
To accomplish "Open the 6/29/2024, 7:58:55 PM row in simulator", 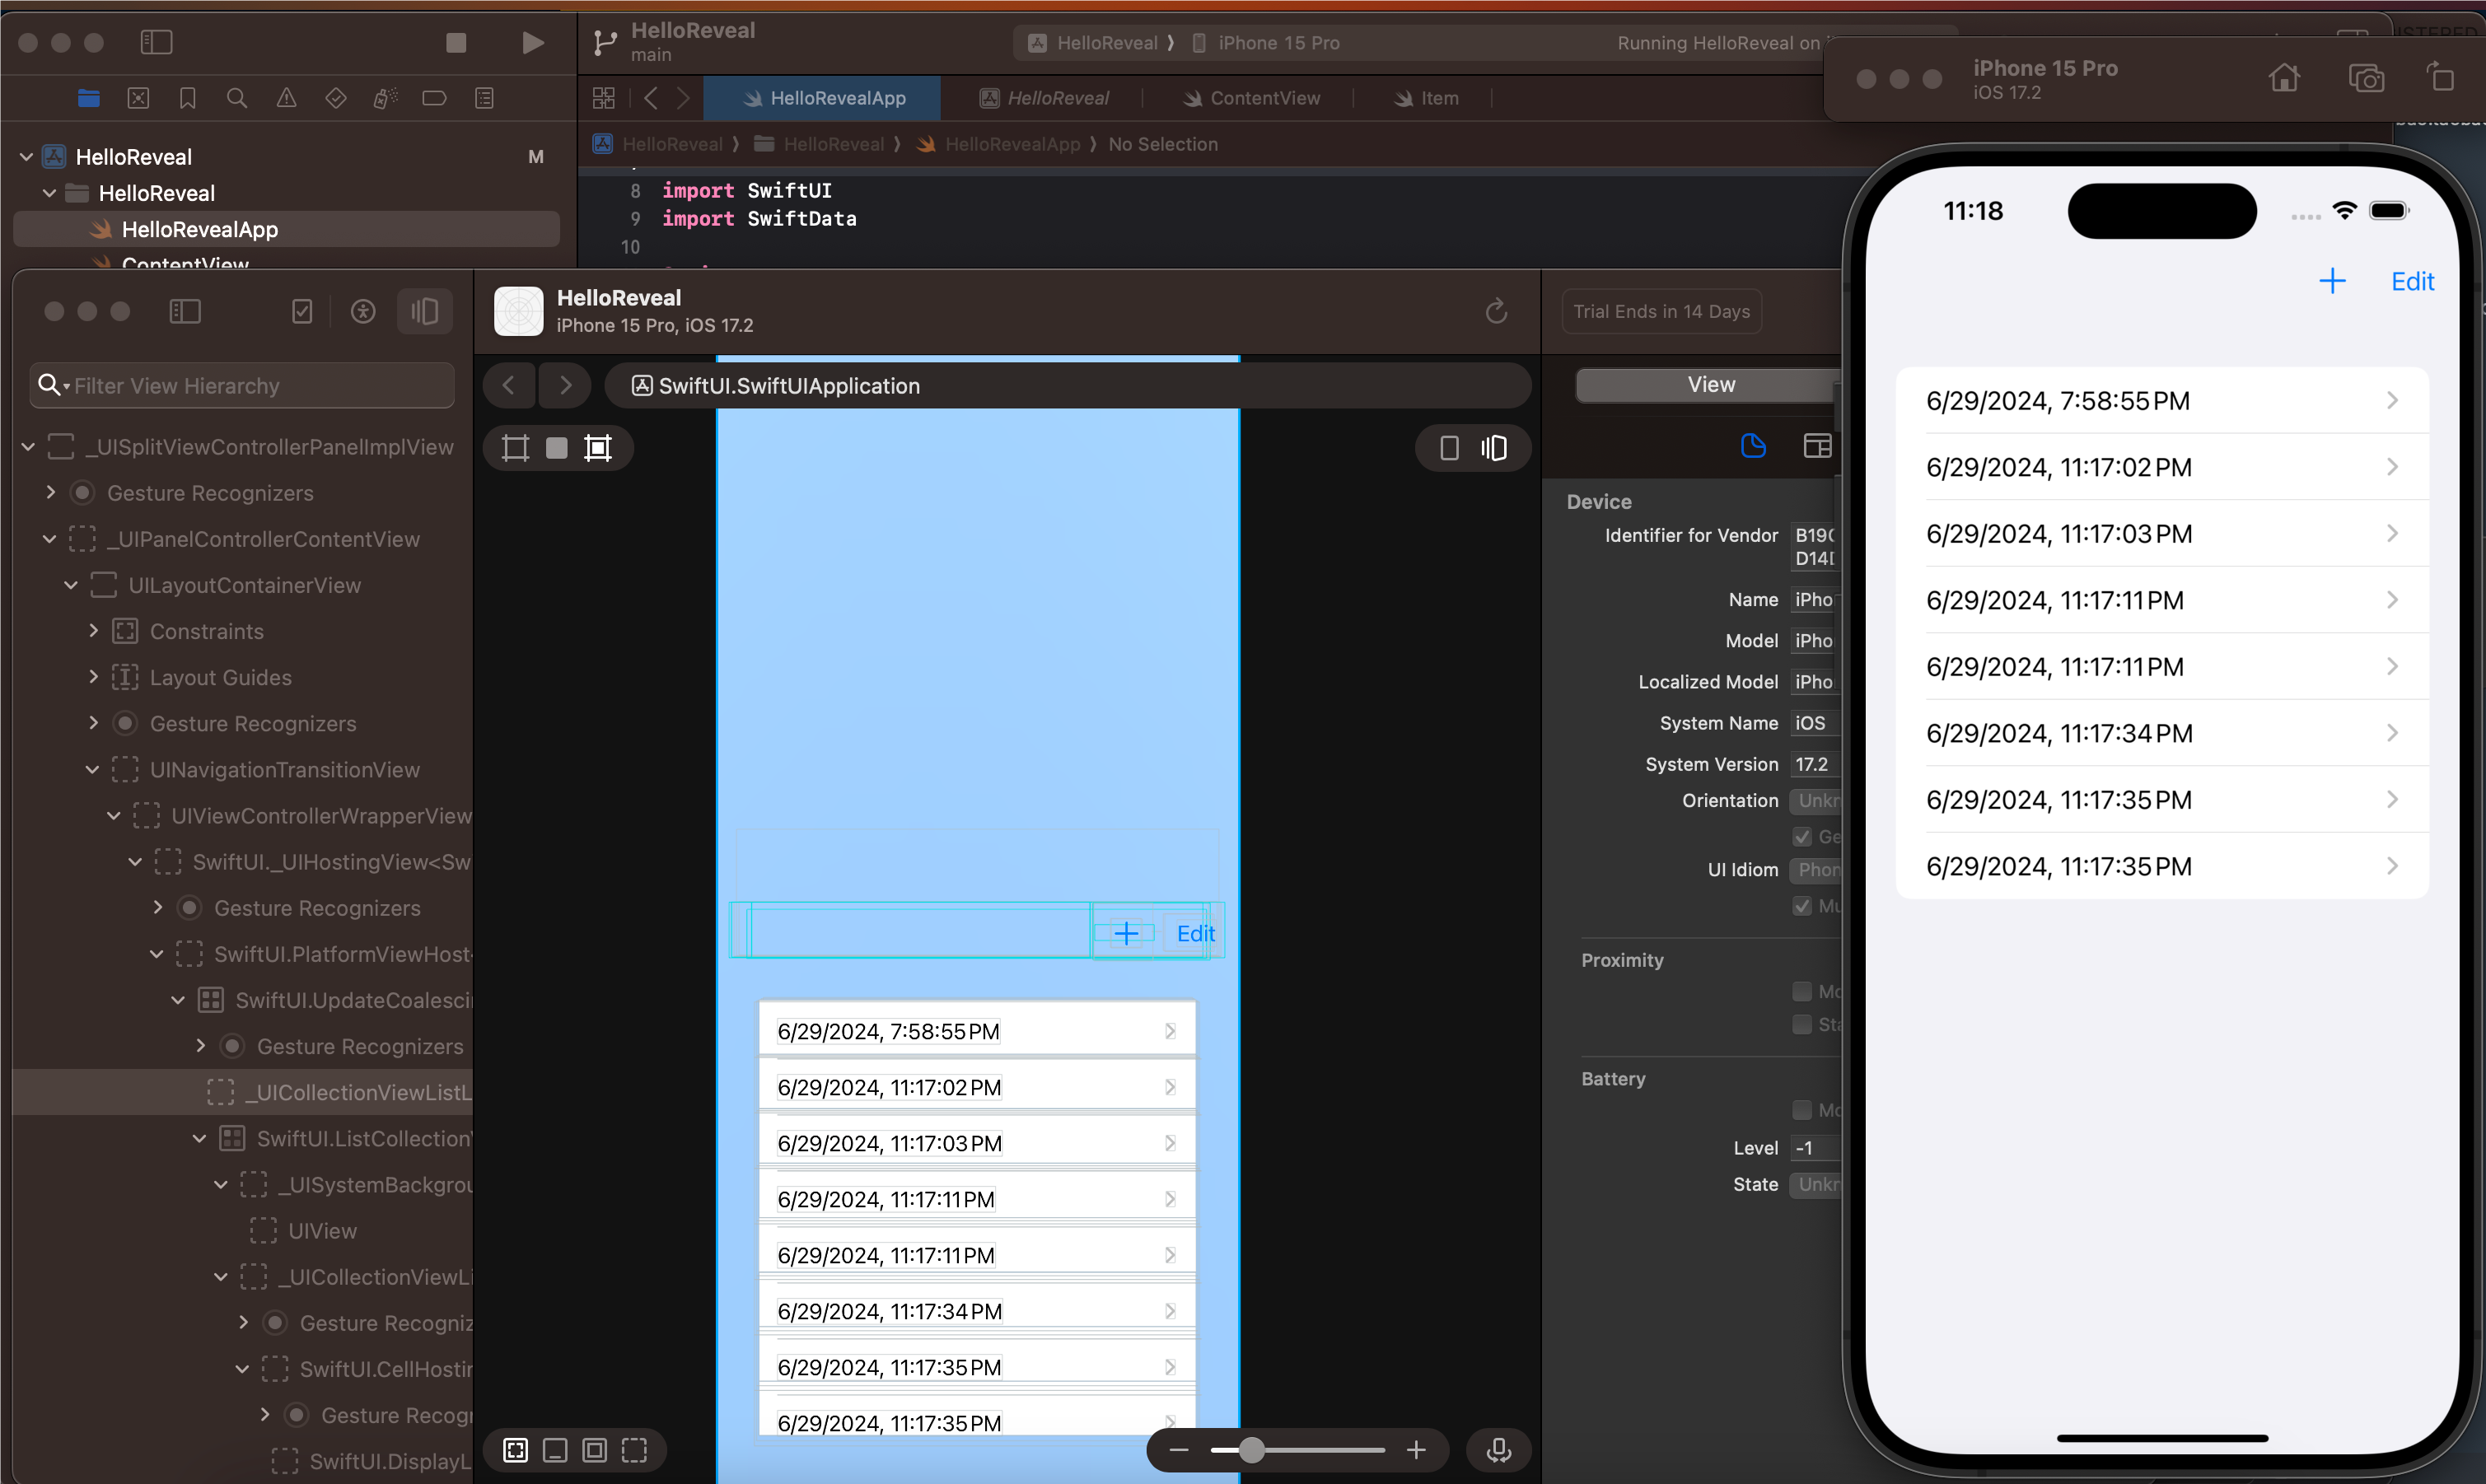I will click(2162, 401).
